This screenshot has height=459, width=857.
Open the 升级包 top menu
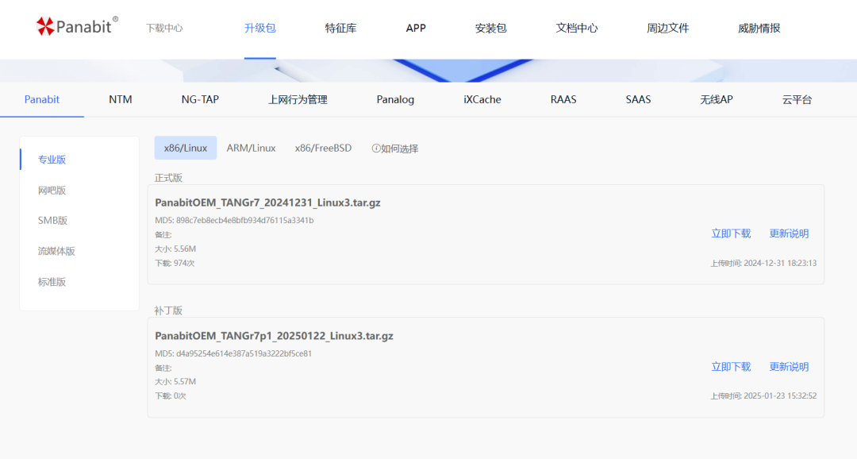pos(260,28)
